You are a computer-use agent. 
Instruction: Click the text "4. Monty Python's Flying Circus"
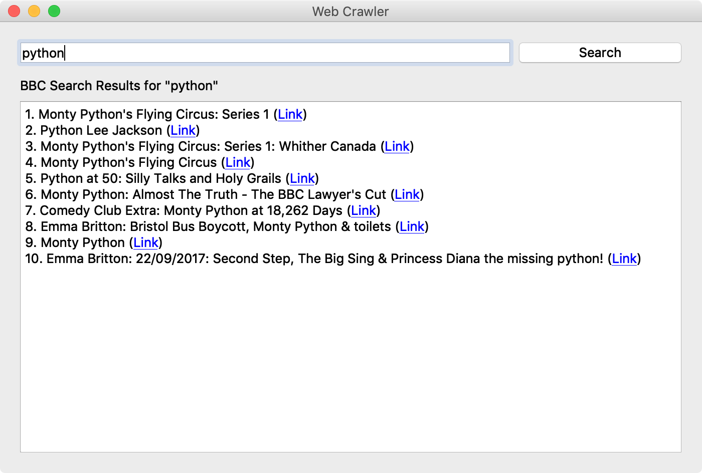(121, 162)
